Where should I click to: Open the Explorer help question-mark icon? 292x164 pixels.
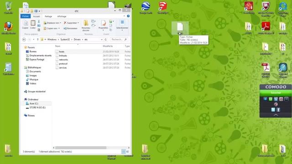tap(128, 16)
